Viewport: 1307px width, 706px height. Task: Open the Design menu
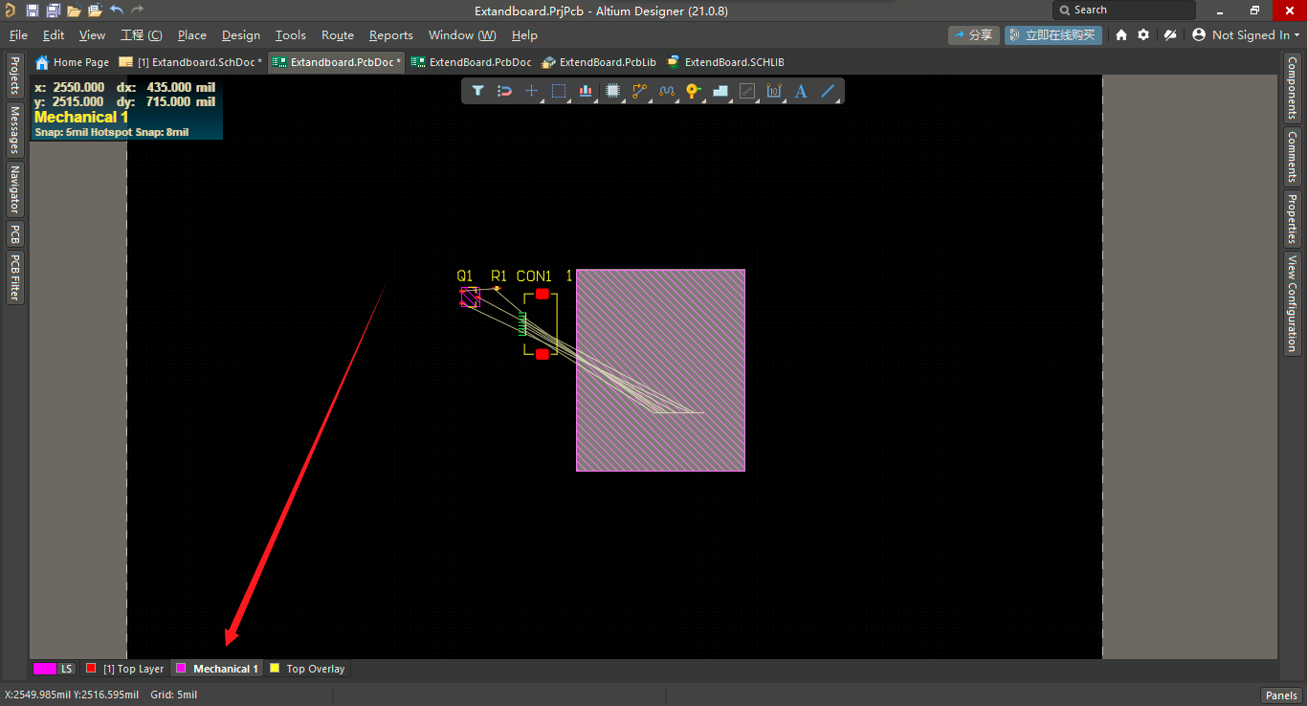click(241, 35)
